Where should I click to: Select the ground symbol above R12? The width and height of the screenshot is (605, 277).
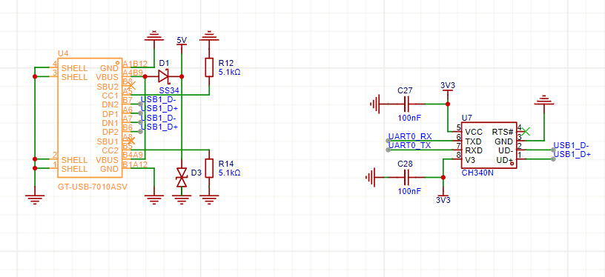point(209,36)
